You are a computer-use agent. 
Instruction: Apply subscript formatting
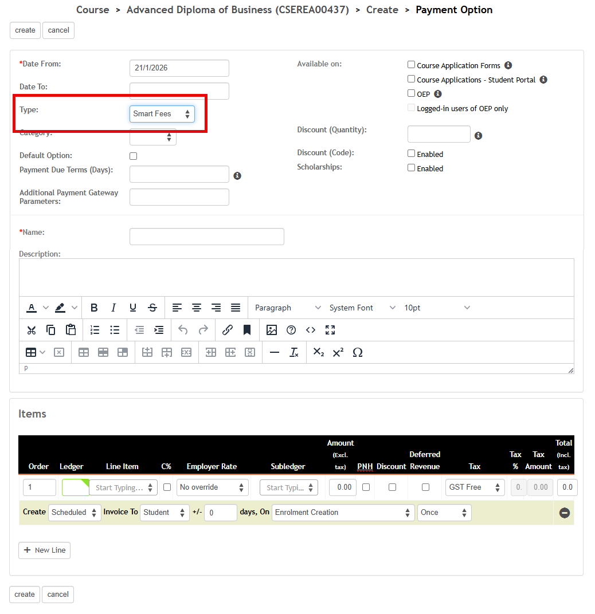pos(319,352)
